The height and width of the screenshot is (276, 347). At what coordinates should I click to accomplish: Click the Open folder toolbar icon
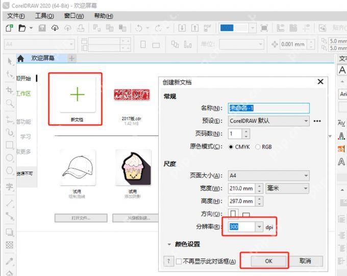click(x=22, y=28)
